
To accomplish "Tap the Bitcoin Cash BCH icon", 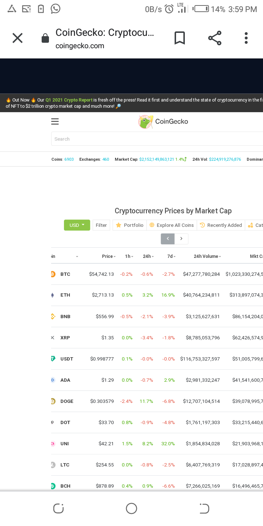I will [x=53, y=486].
